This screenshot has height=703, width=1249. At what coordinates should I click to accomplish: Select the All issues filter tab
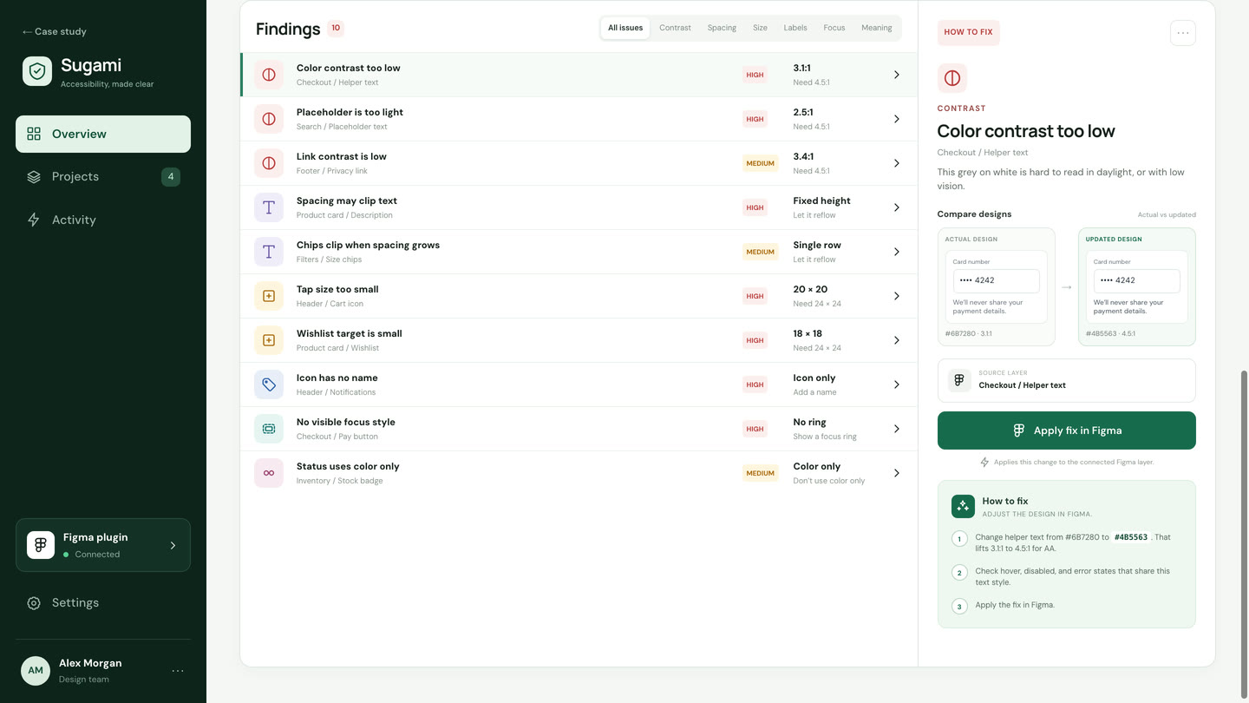625,28
